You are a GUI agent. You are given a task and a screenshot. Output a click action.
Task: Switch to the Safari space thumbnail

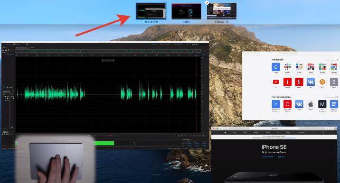pos(186,11)
